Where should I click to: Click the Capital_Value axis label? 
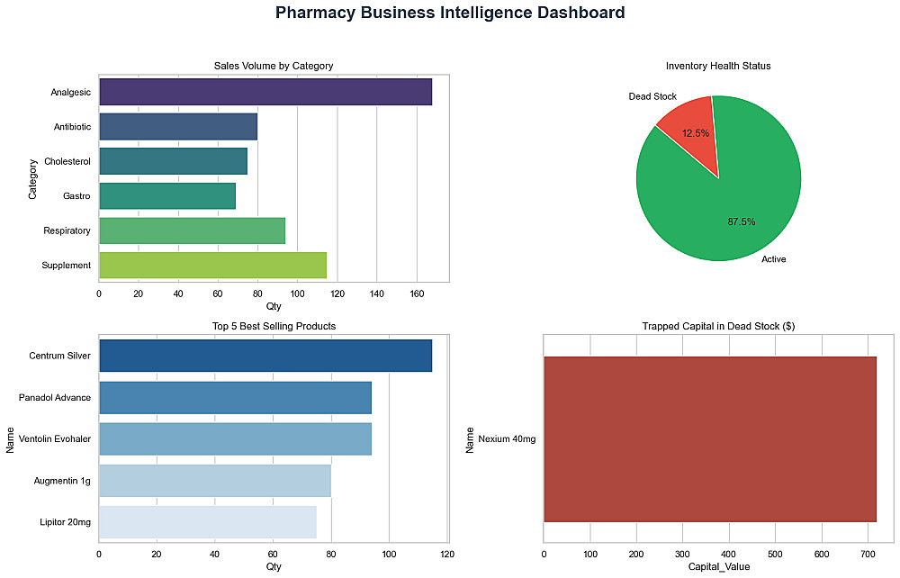point(718,566)
